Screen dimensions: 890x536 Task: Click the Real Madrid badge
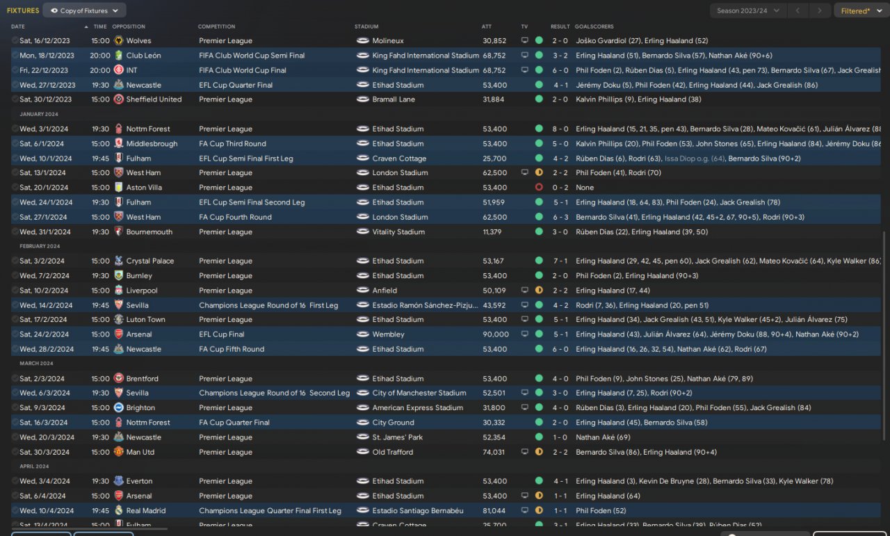point(118,511)
